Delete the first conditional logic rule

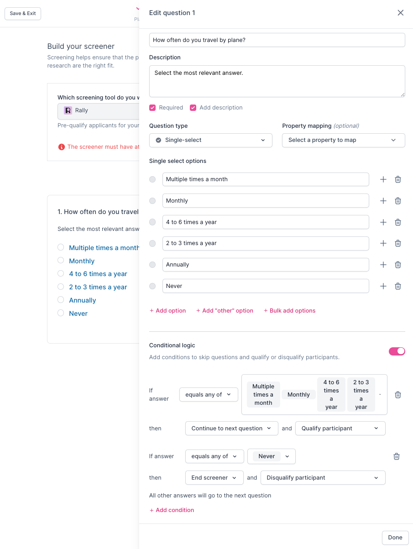click(x=397, y=395)
